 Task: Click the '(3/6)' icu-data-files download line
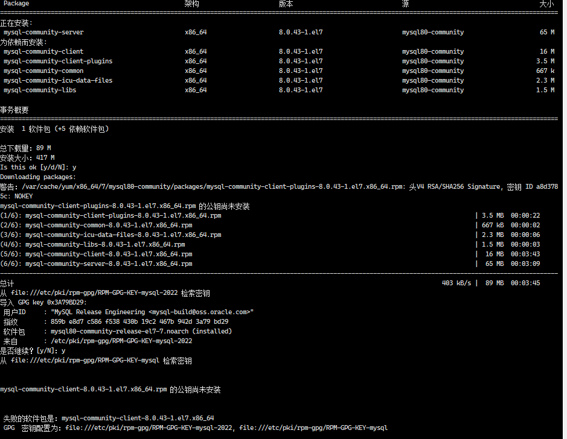click(x=270, y=235)
